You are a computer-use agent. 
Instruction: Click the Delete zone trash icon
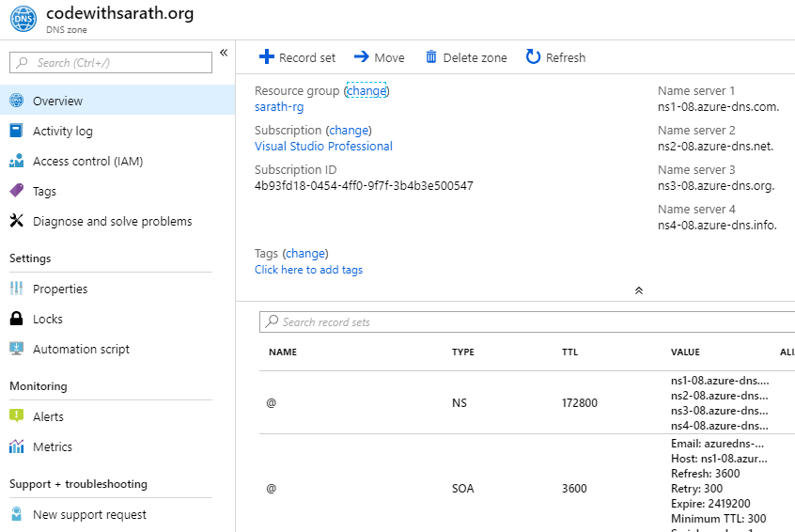pyautogui.click(x=431, y=57)
